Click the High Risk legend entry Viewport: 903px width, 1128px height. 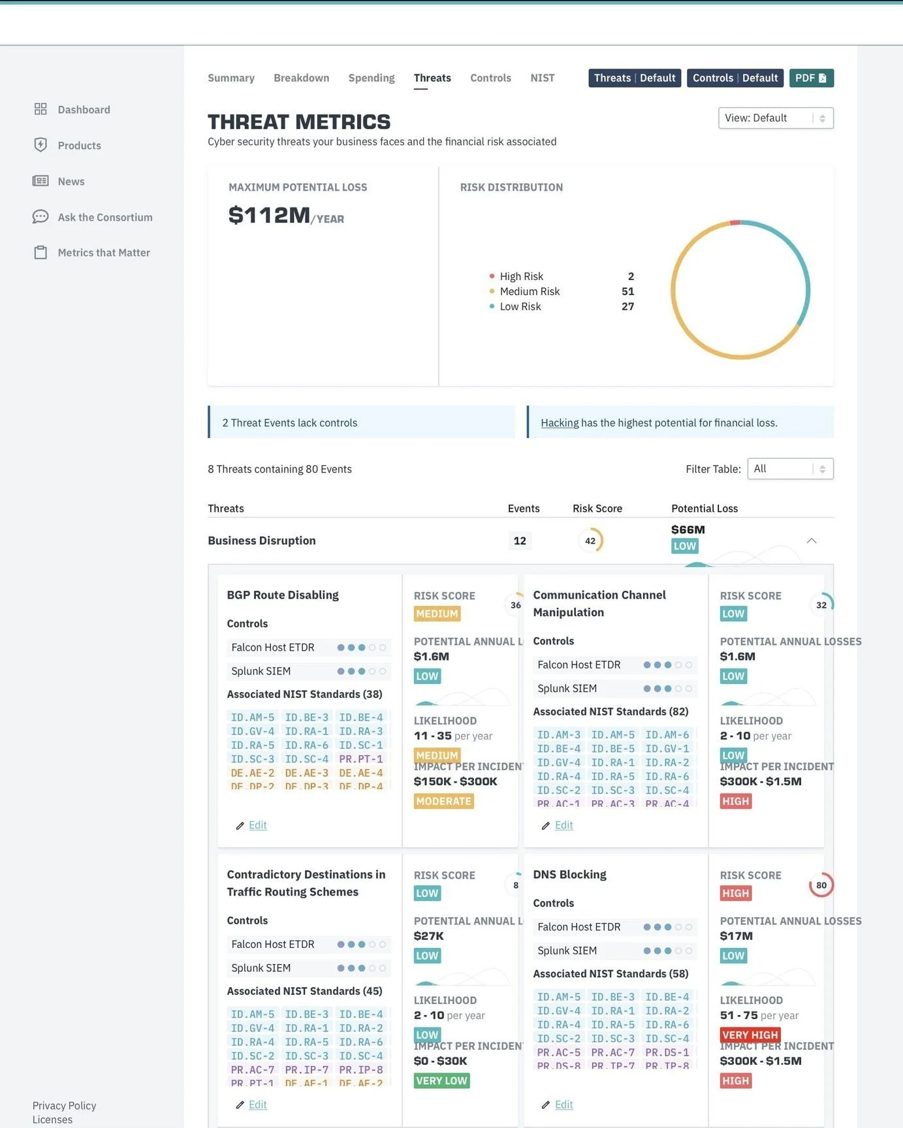point(562,276)
